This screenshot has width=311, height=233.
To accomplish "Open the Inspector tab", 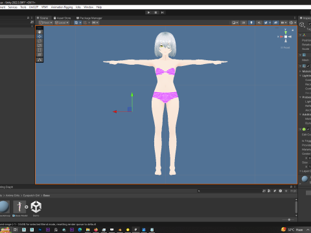I will 305,18.
